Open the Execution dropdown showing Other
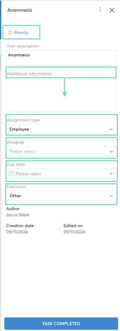The width and height of the screenshot is (120, 331). [61, 196]
